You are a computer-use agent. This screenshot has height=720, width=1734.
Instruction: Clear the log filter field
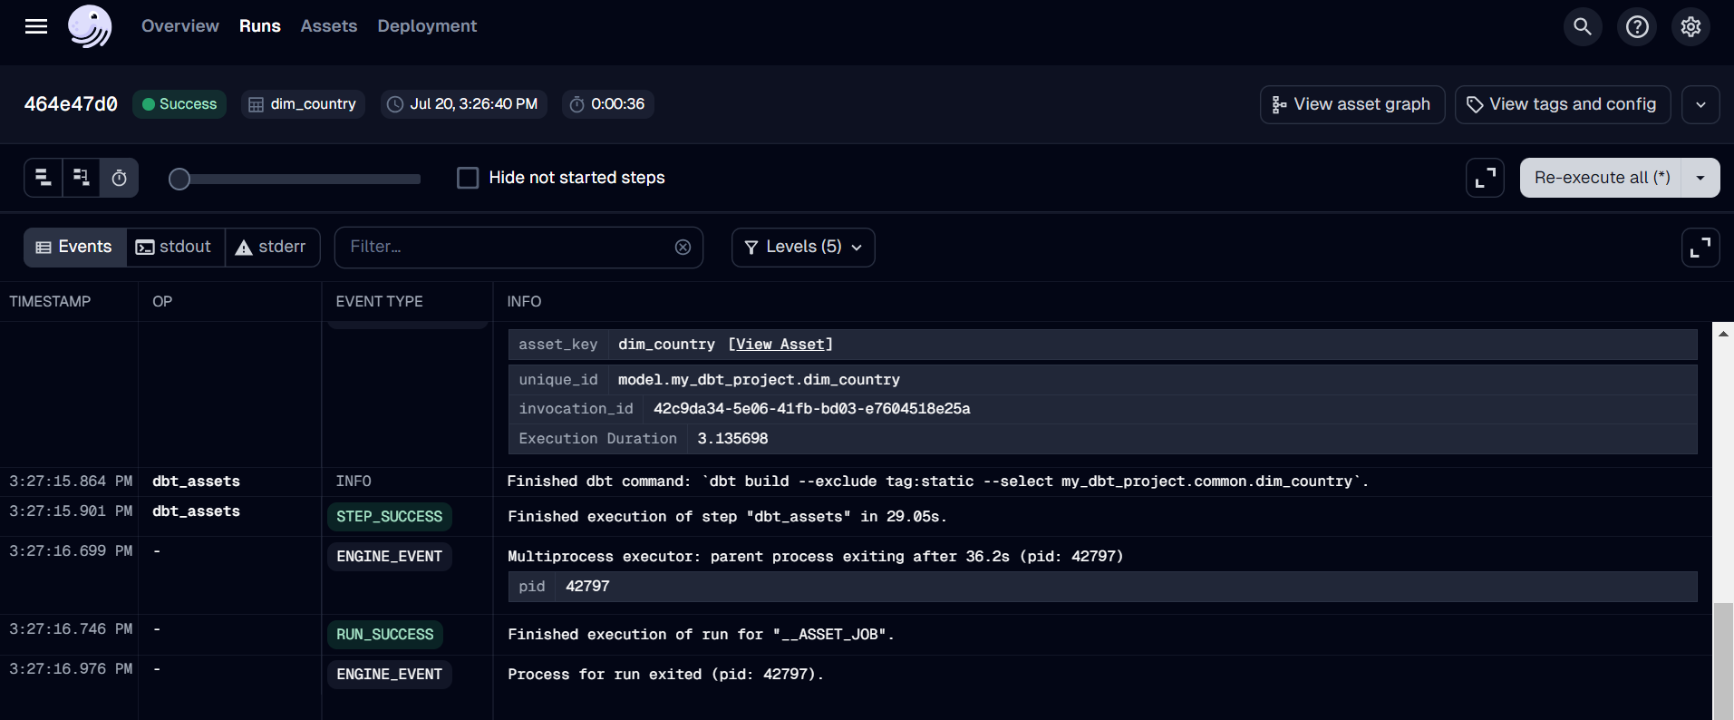click(x=683, y=248)
